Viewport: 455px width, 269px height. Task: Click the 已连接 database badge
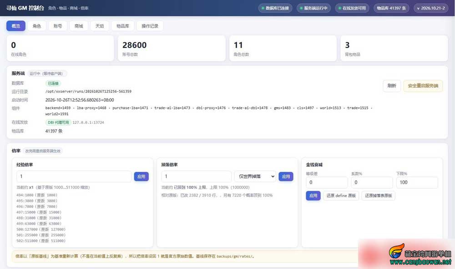53,84
